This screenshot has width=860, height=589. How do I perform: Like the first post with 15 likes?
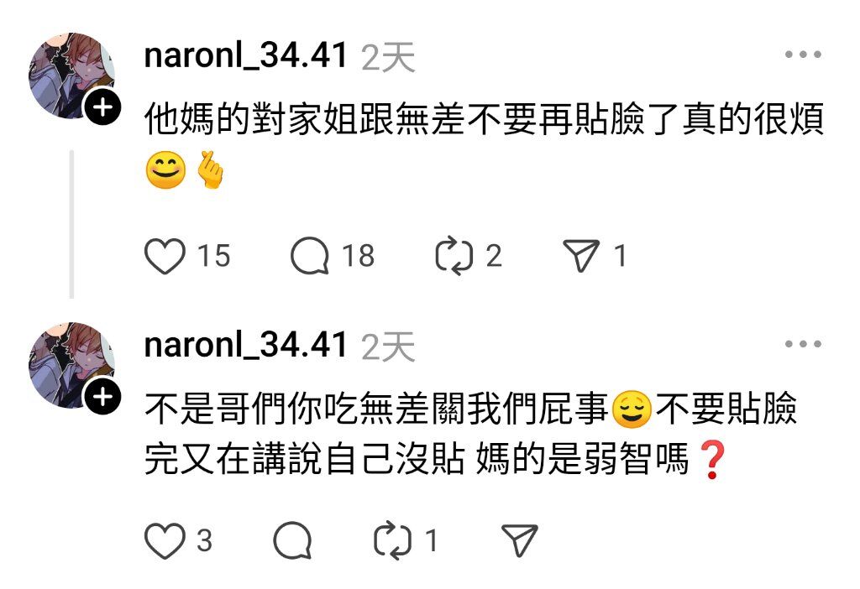click(165, 256)
